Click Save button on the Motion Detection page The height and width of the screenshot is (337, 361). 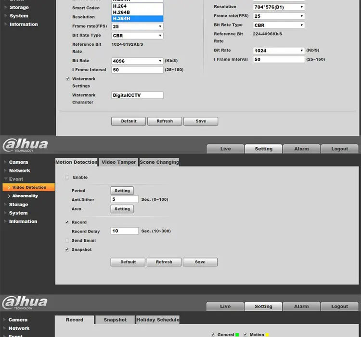click(x=200, y=262)
